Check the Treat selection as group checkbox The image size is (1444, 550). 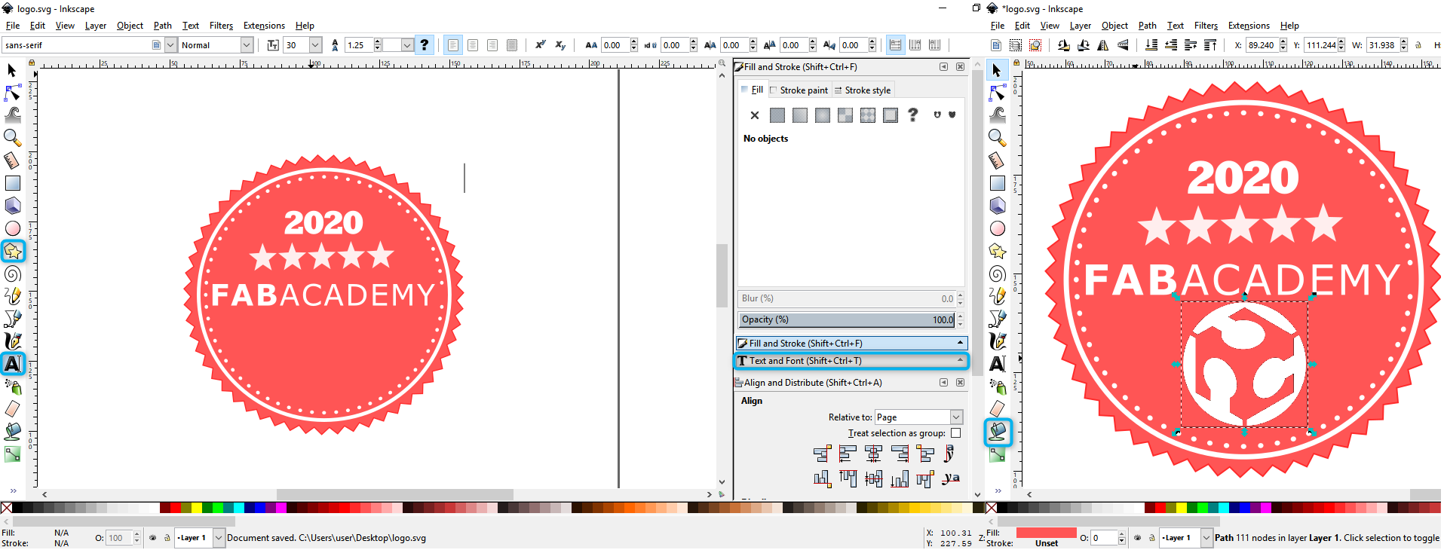pos(956,433)
